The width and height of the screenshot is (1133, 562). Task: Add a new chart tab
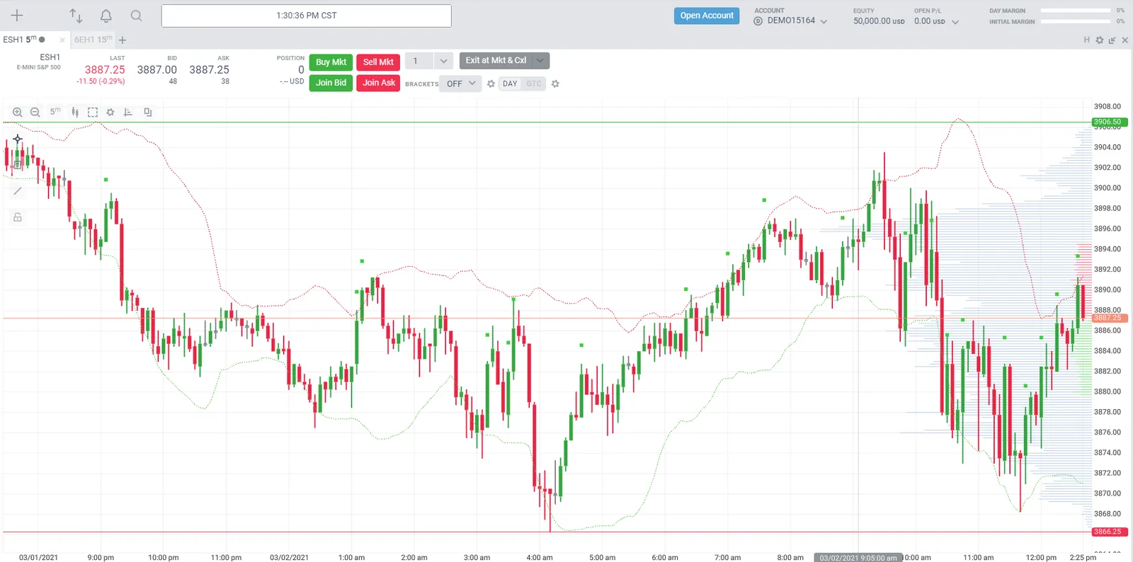tap(123, 40)
